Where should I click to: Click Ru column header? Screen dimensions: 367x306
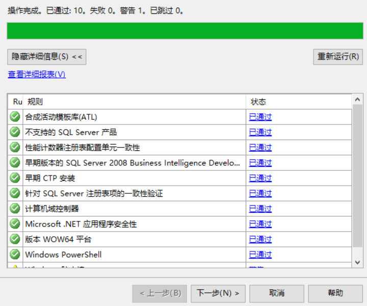click(x=15, y=101)
